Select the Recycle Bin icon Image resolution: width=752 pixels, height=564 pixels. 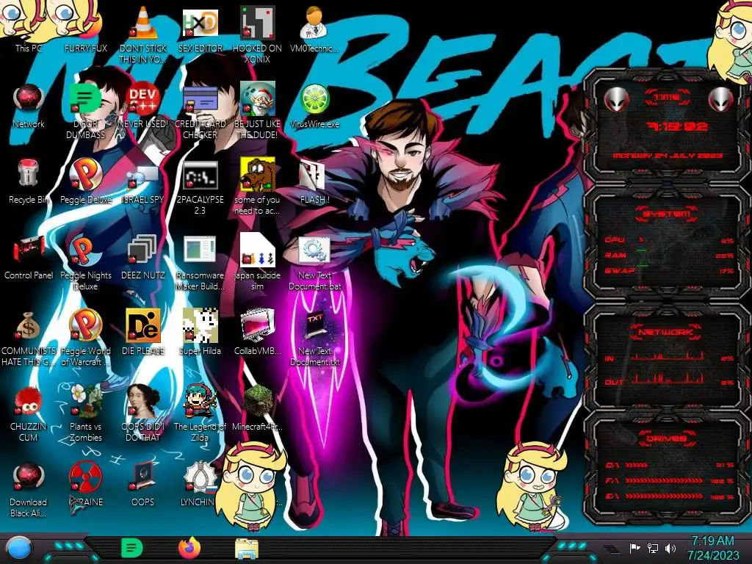(x=29, y=181)
